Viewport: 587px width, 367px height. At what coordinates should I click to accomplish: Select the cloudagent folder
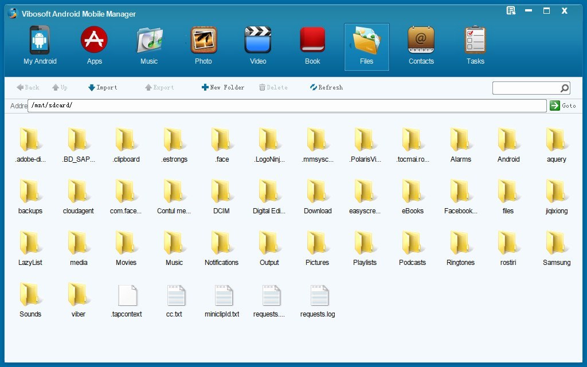[78, 197]
